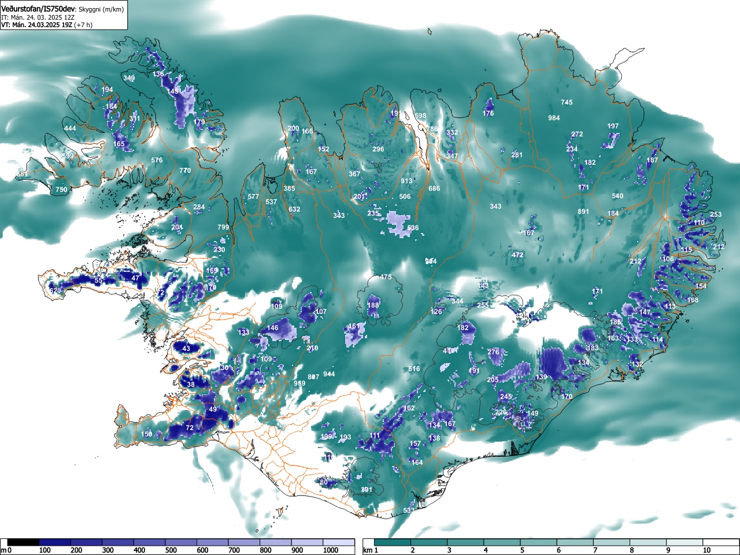740x555 pixels.
Task: Click the 745 visibility value in the northeast
Action: [x=567, y=102]
